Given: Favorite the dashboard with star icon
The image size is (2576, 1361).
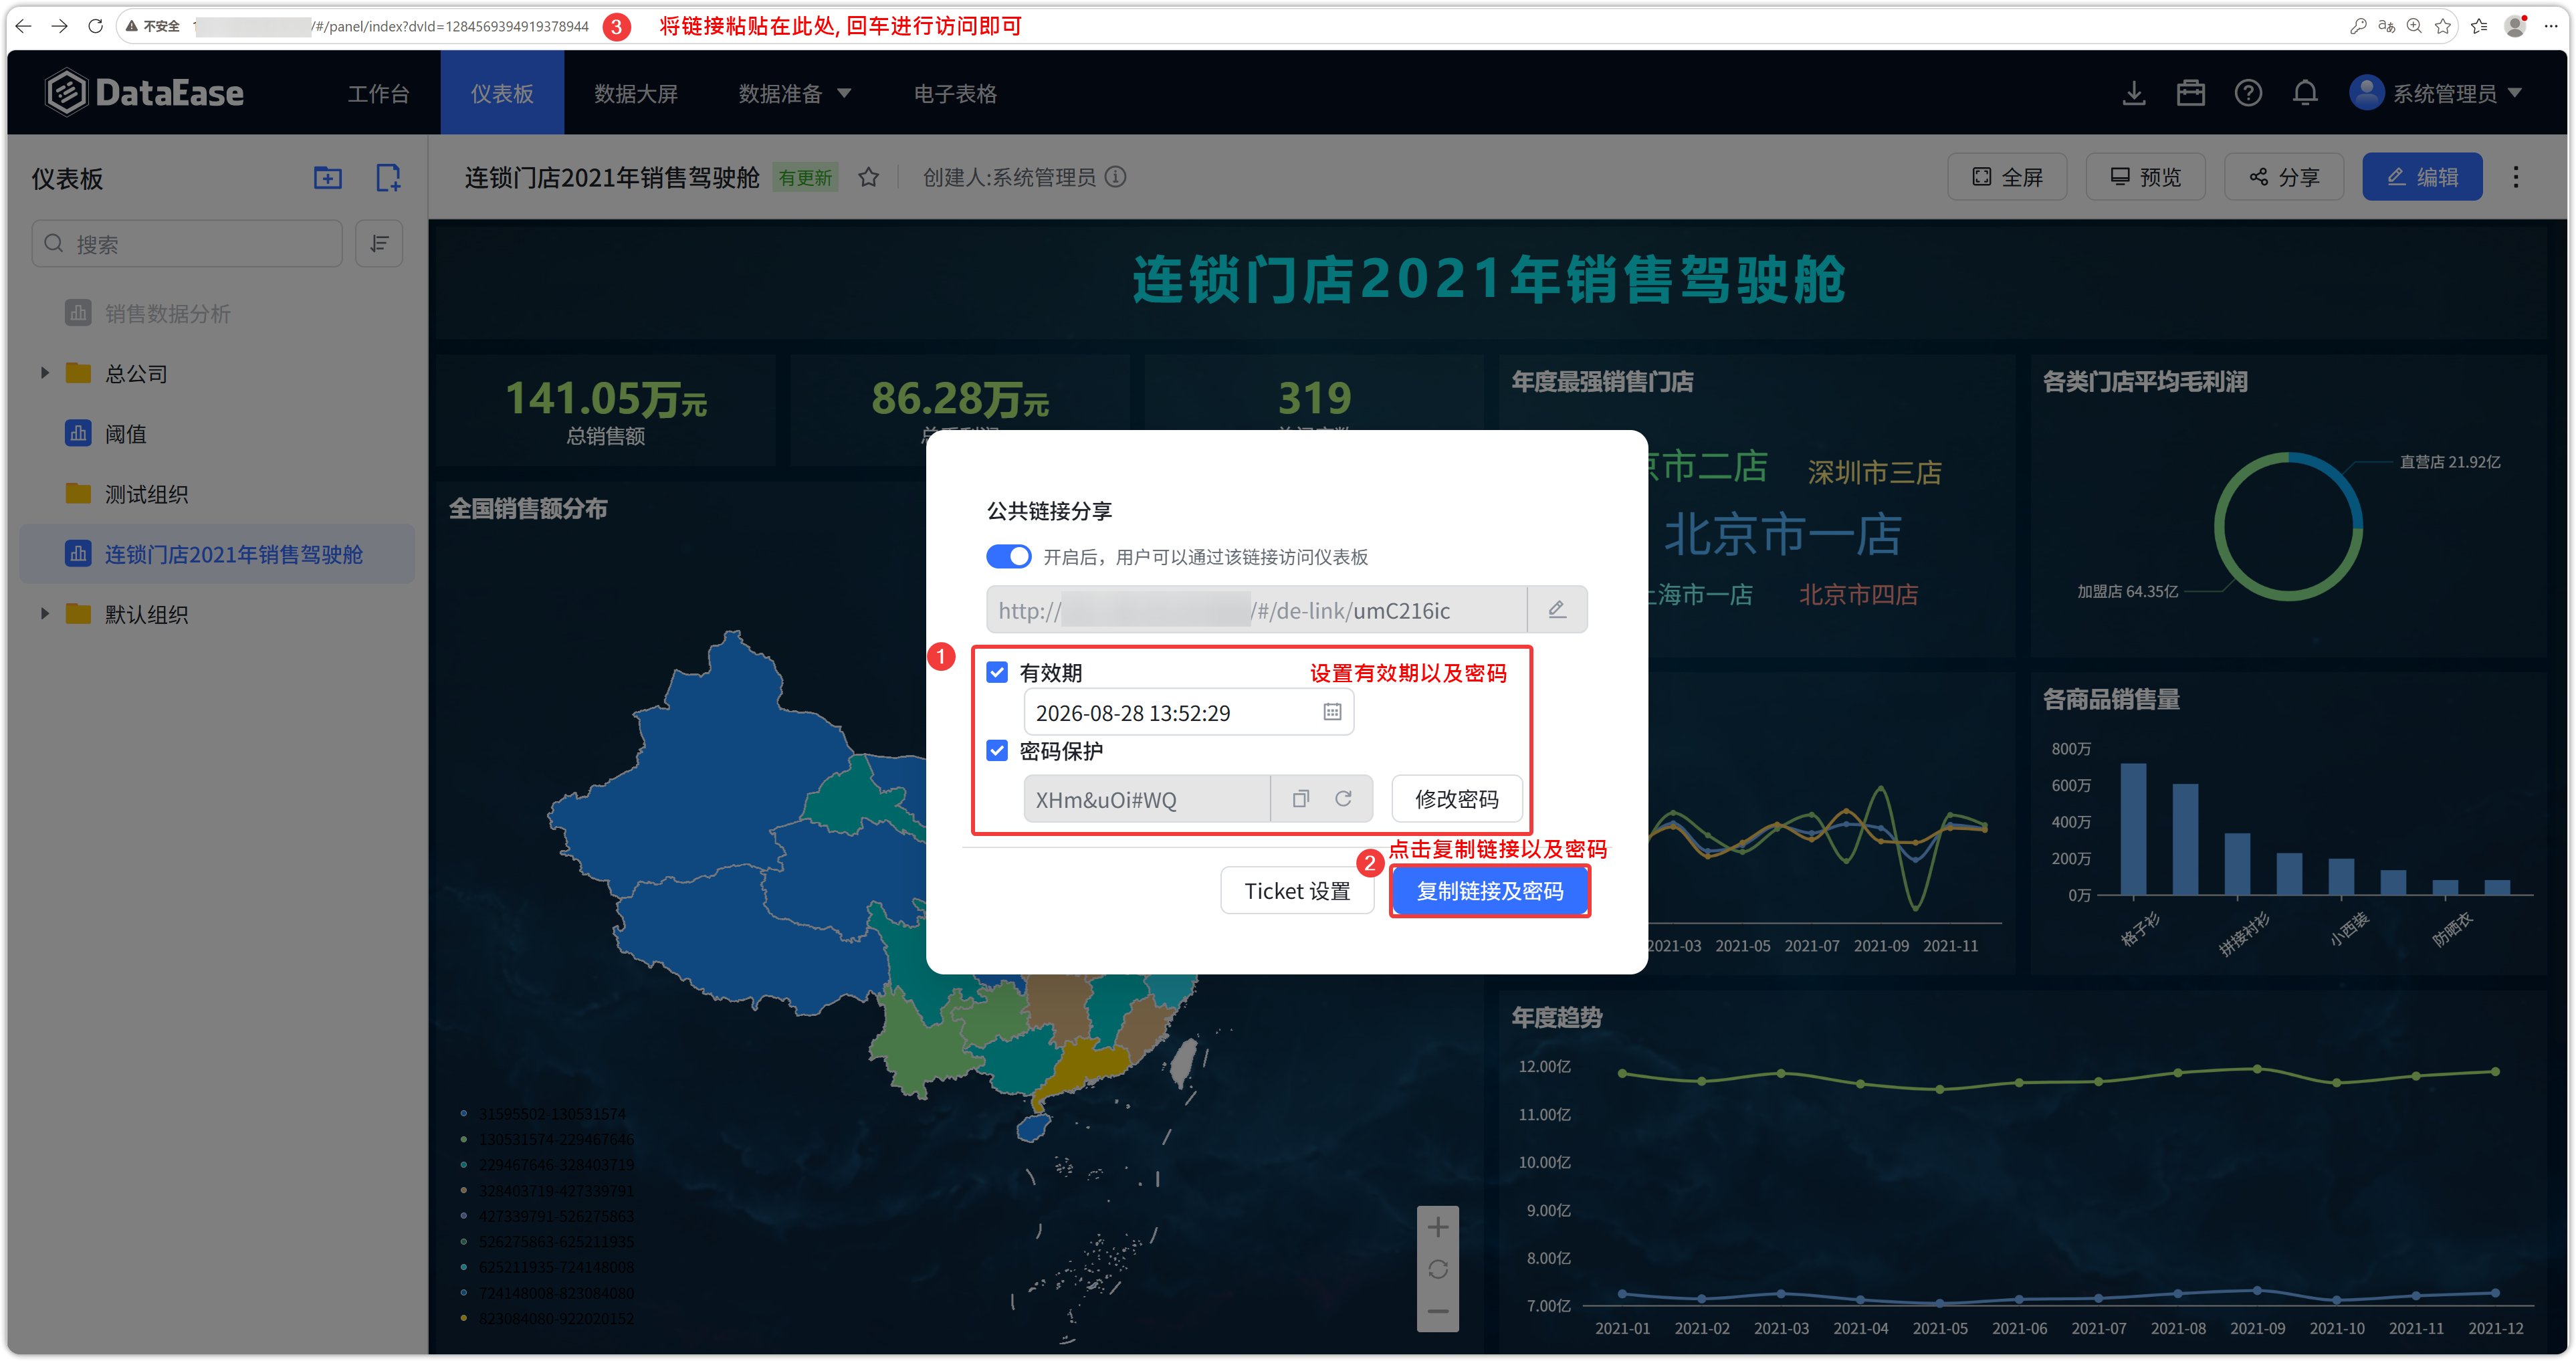Looking at the screenshot, I should click(x=869, y=177).
